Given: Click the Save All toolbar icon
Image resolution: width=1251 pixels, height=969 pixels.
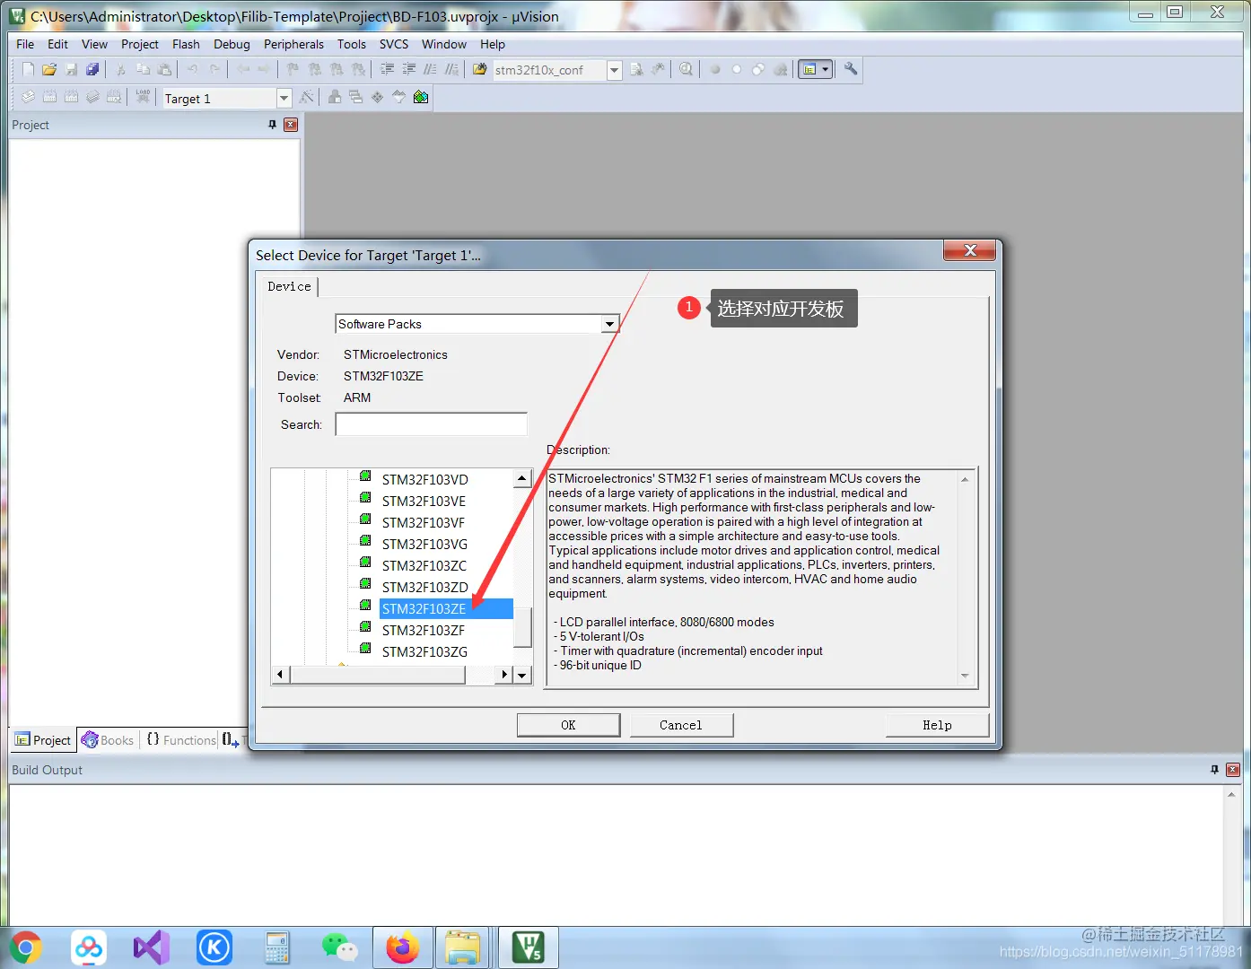Looking at the screenshot, I should pyautogui.click(x=92, y=69).
